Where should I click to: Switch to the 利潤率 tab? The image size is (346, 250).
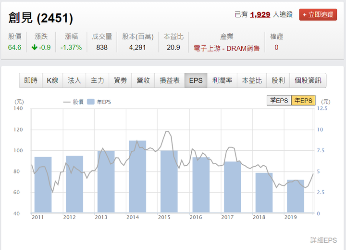(222, 80)
